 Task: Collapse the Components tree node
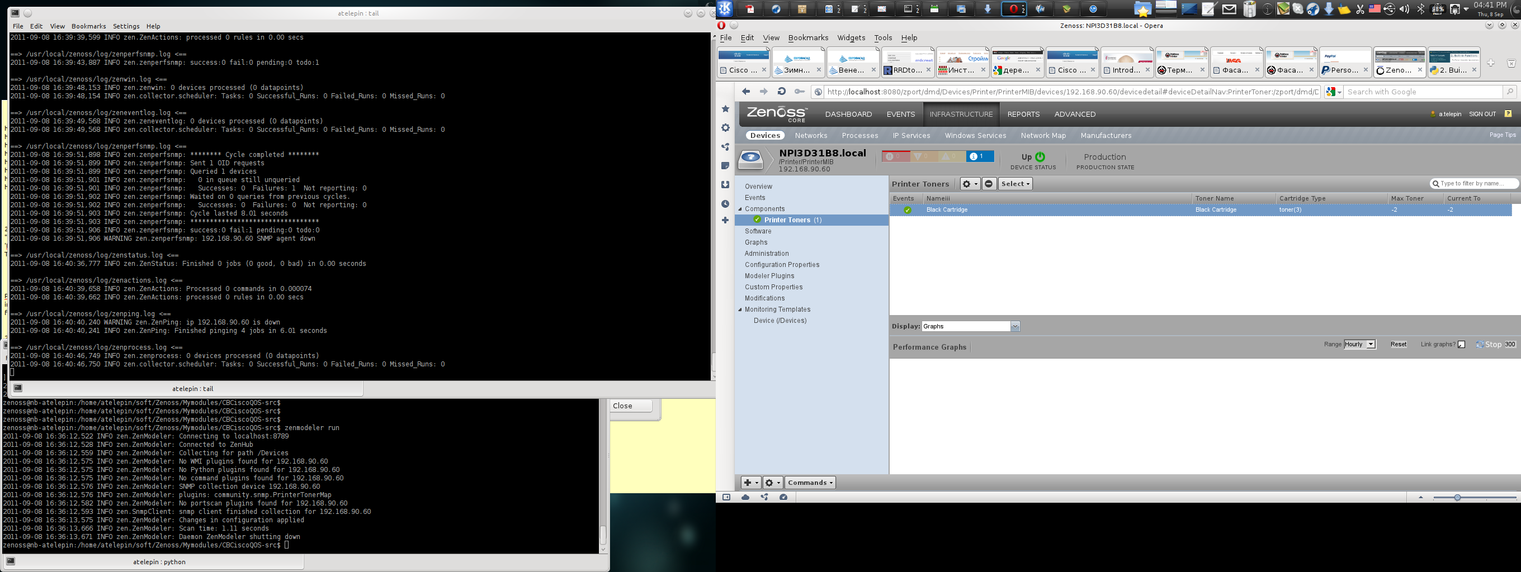pos(740,209)
